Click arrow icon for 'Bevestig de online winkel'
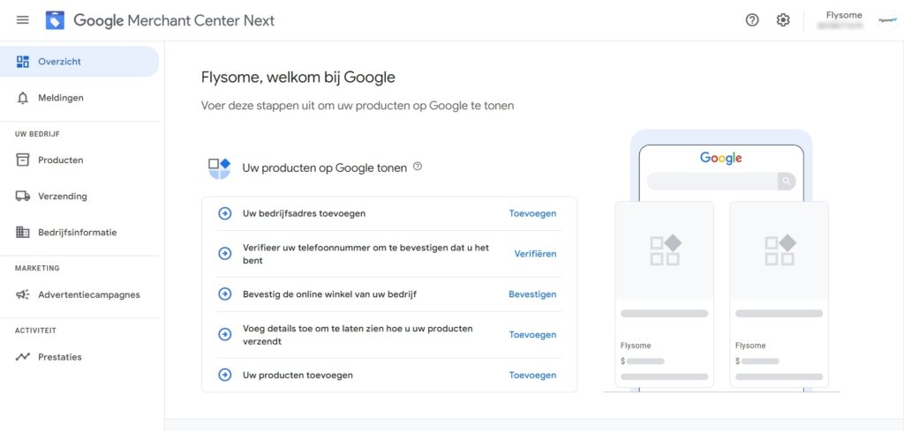The width and height of the screenshot is (904, 431). [x=225, y=294]
